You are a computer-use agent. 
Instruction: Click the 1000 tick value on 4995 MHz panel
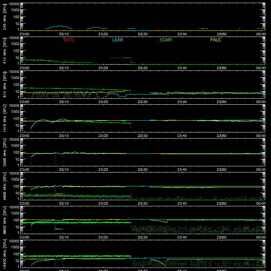(15, 180)
